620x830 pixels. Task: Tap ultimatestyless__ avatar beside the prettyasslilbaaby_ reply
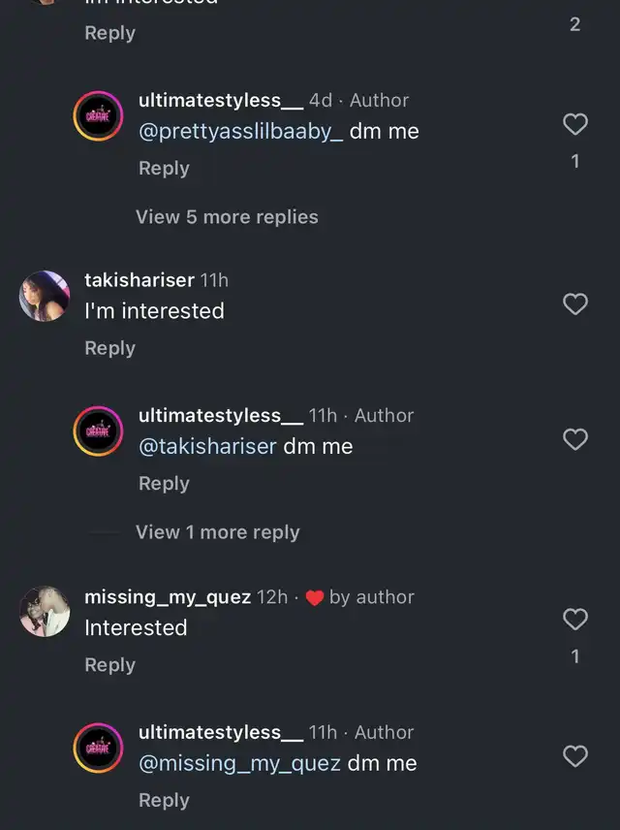[99, 116]
